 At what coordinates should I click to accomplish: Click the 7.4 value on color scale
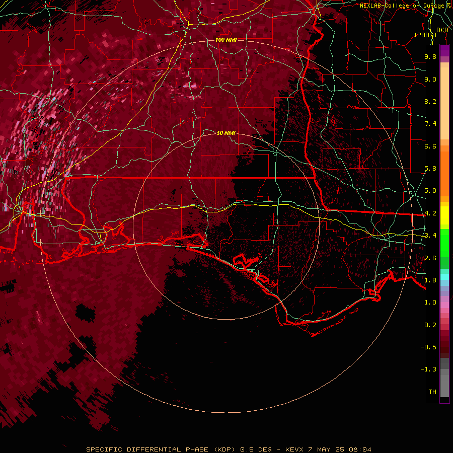pyautogui.click(x=430, y=124)
